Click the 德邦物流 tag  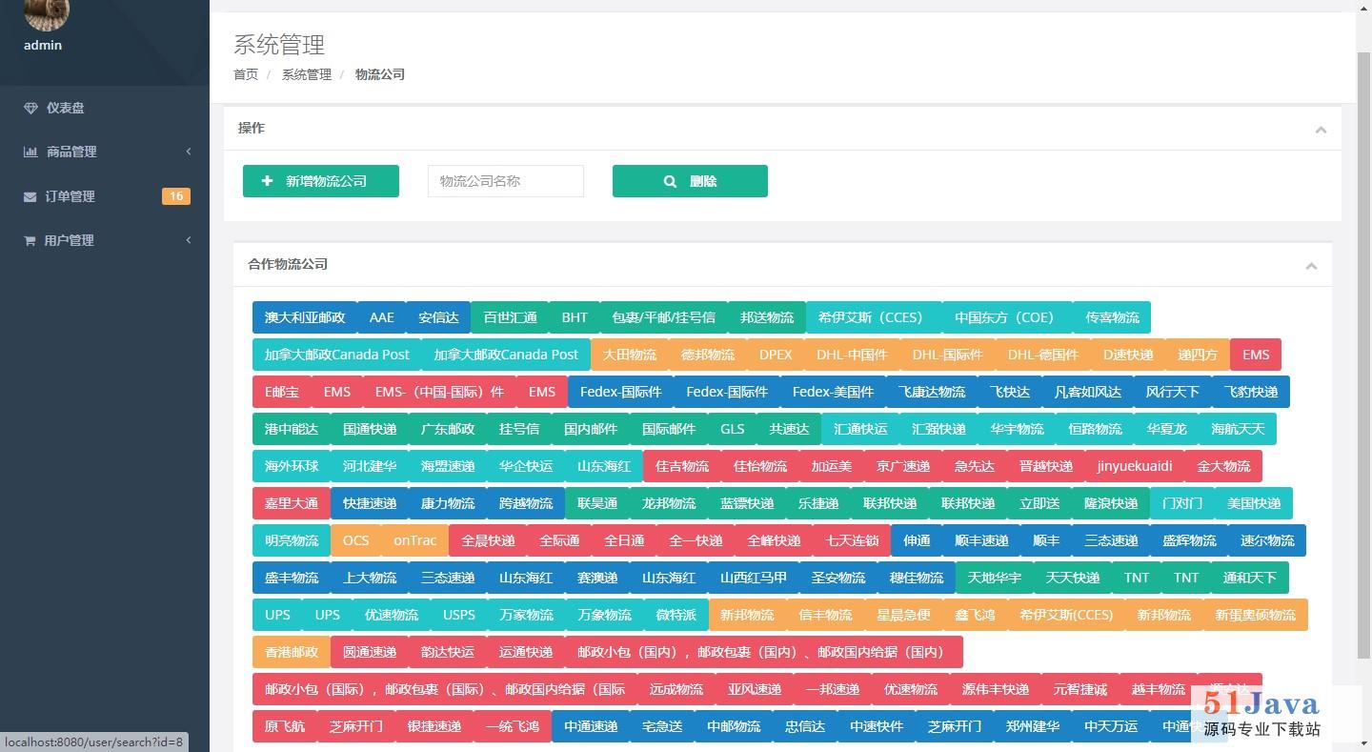pos(708,355)
